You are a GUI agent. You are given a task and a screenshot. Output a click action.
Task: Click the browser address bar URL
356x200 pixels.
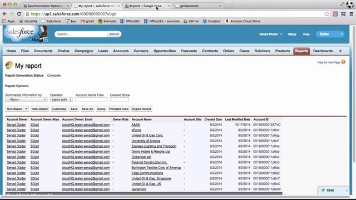click(x=73, y=14)
